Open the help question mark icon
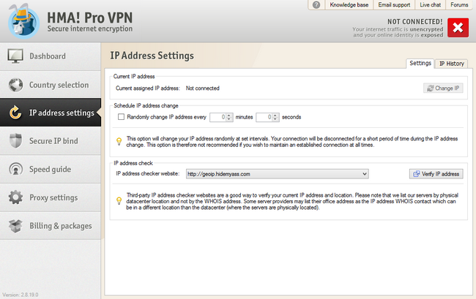Image resolution: width=476 pixels, height=299 pixels. (316, 5)
